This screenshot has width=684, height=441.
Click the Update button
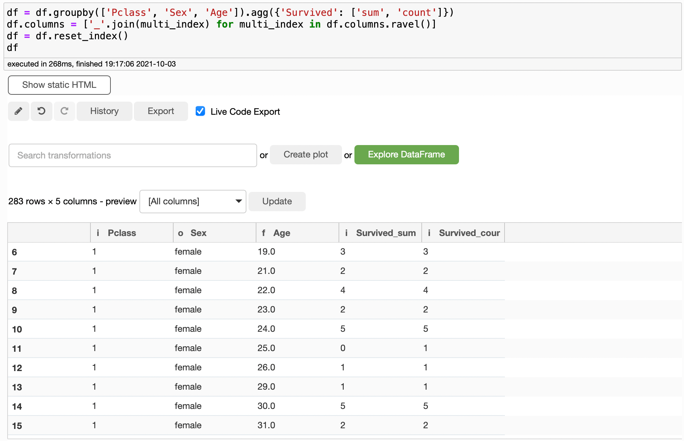(277, 201)
